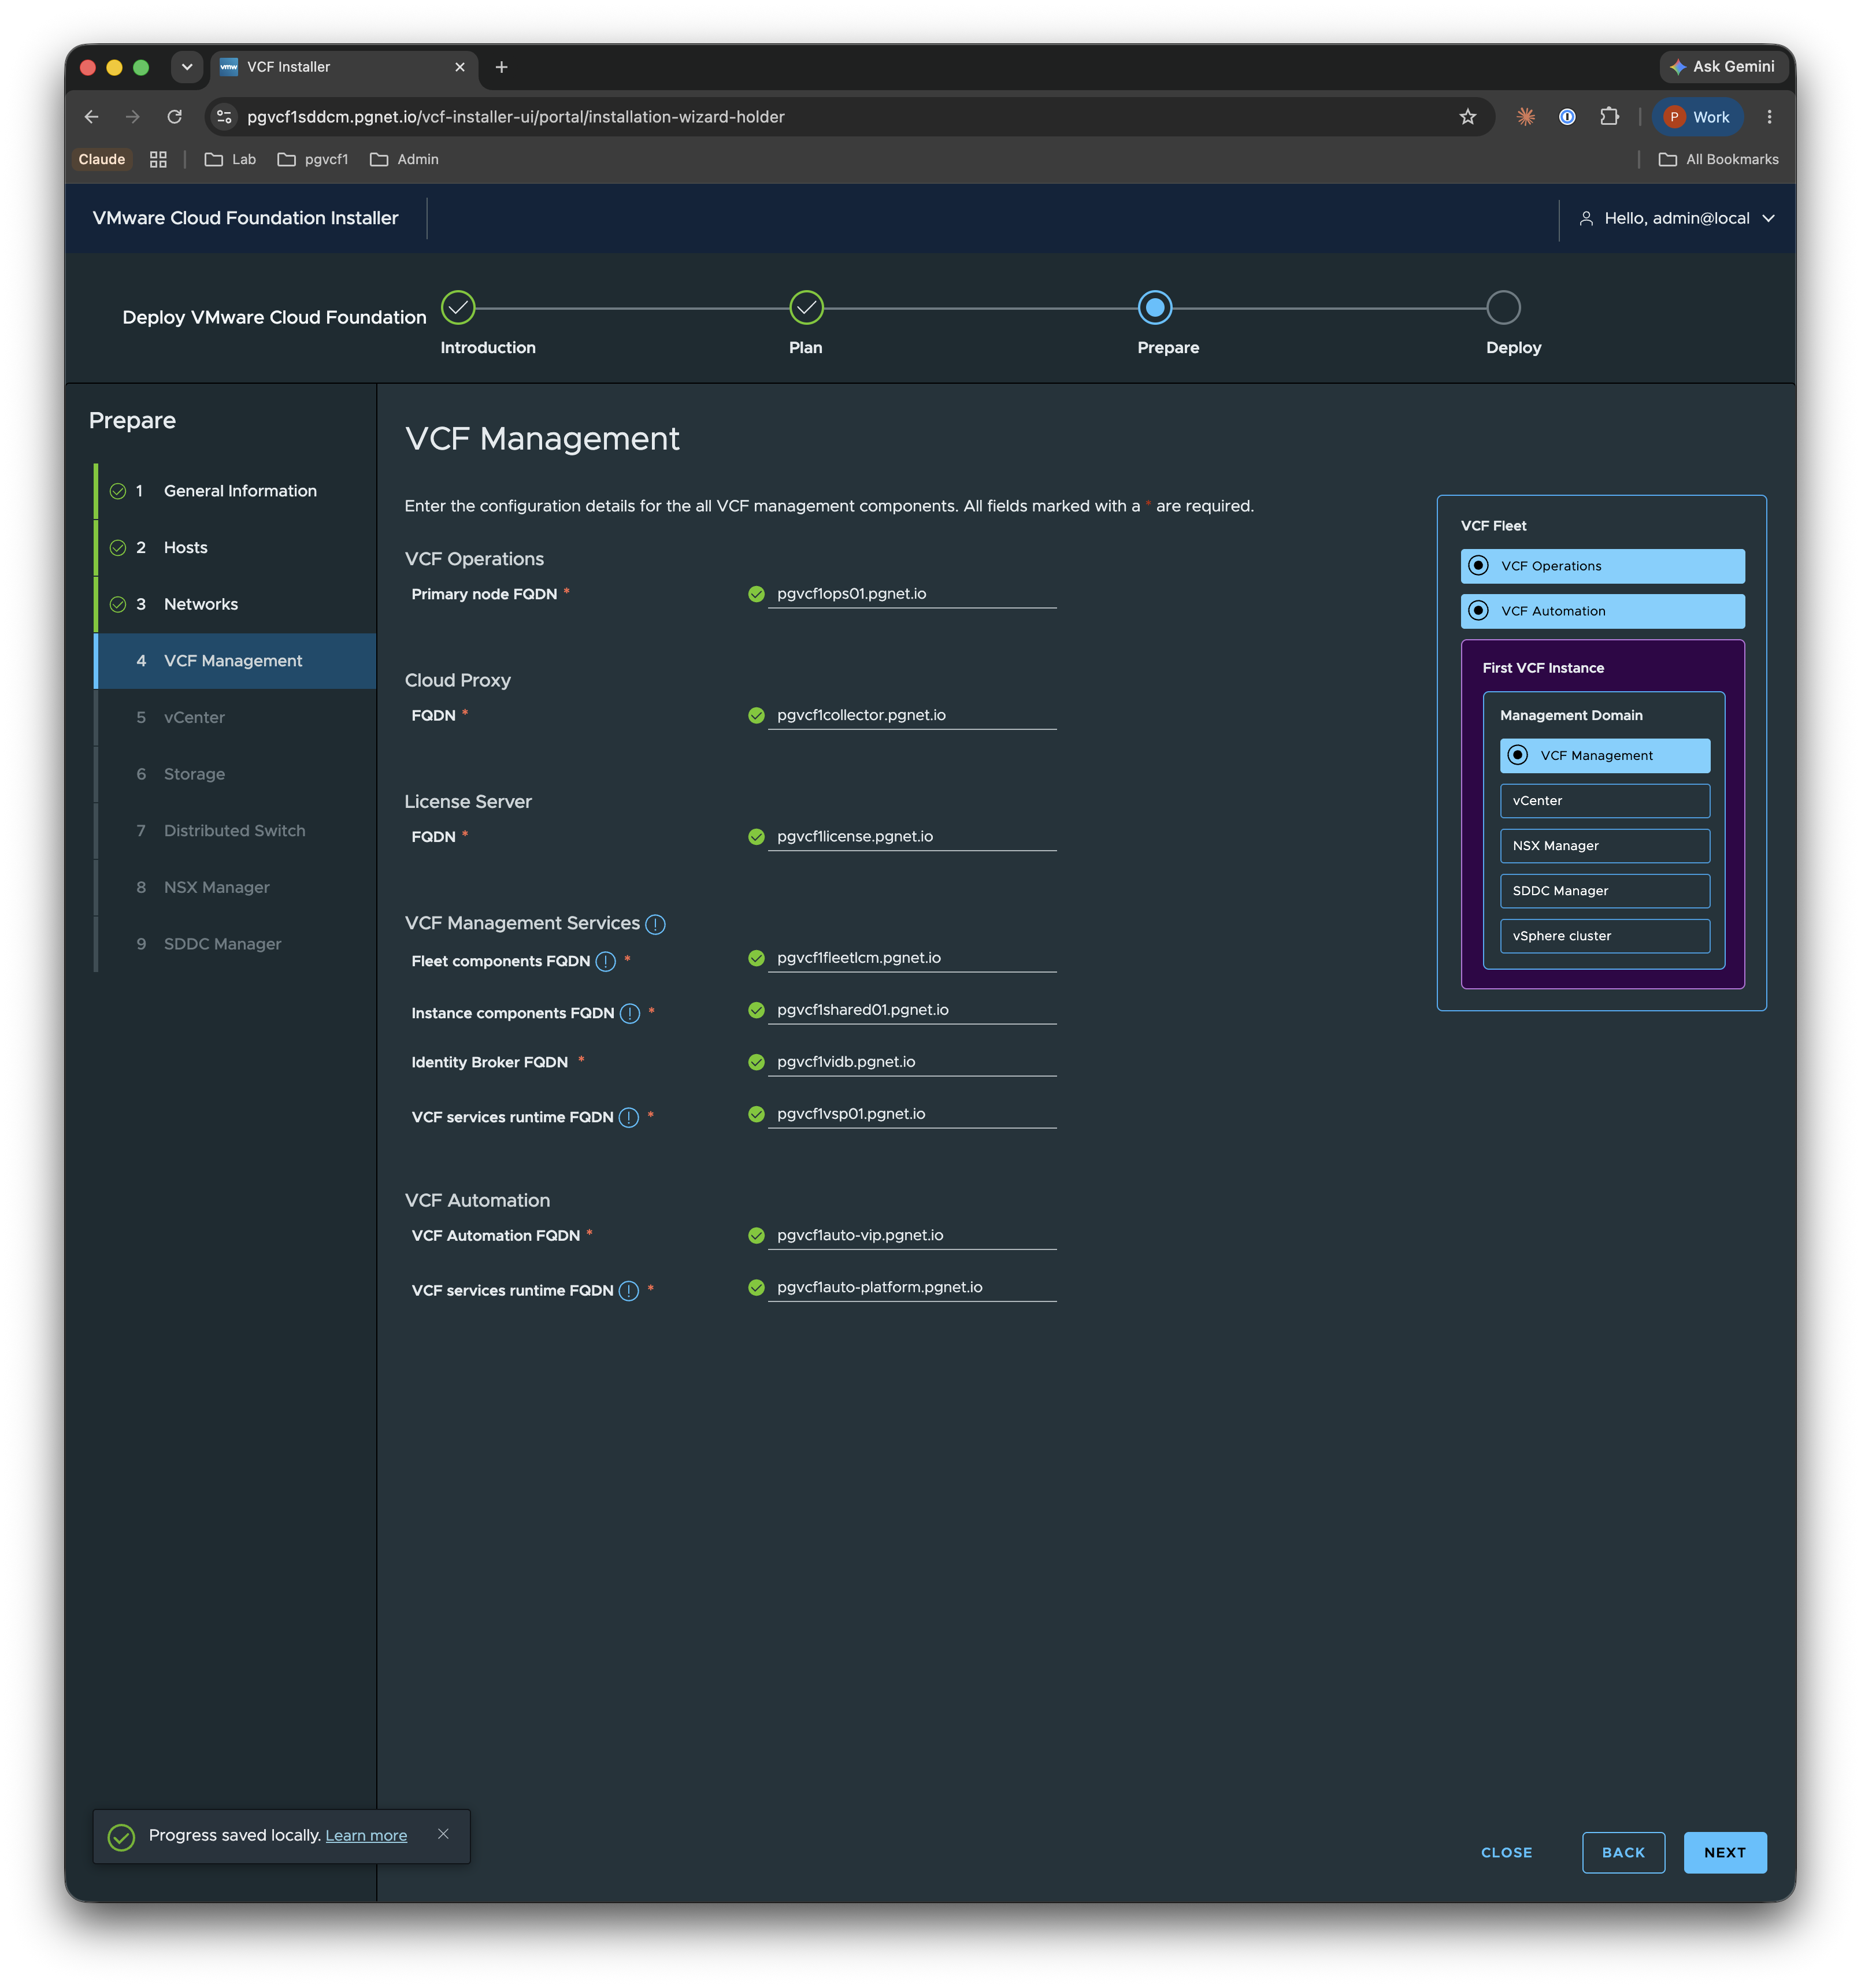Screen dimensions: 1861x1988
Task: Click the validation check beside pgvcf1fleetlcm.pgnet.io
Action: (x=756, y=958)
